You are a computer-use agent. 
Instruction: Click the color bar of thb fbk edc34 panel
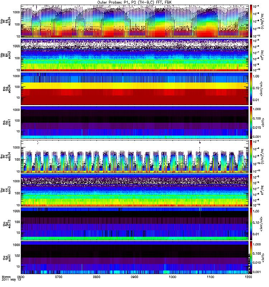point(251,89)
